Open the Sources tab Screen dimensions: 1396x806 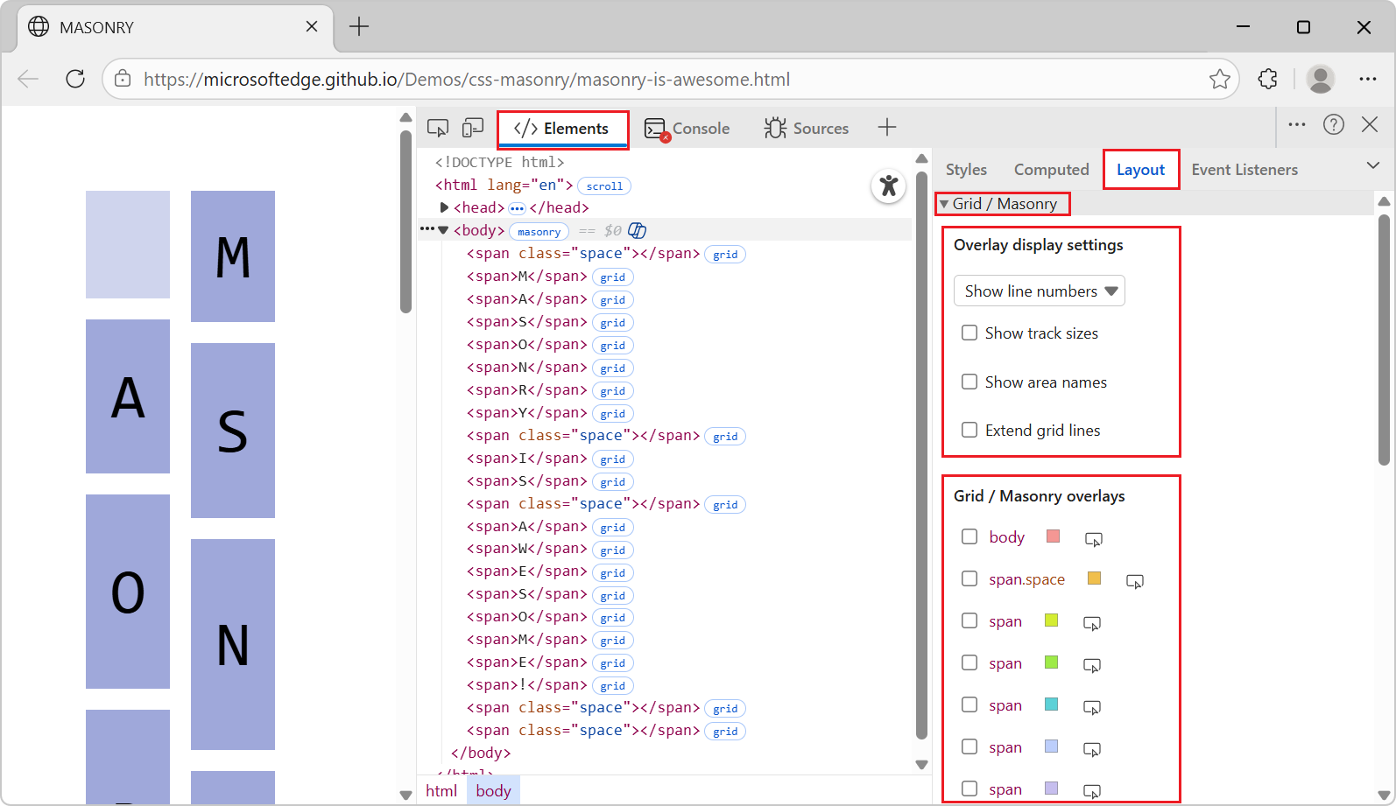click(806, 129)
